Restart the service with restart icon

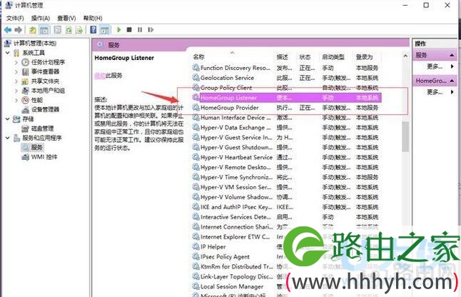pyautogui.click(x=151, y=30)
